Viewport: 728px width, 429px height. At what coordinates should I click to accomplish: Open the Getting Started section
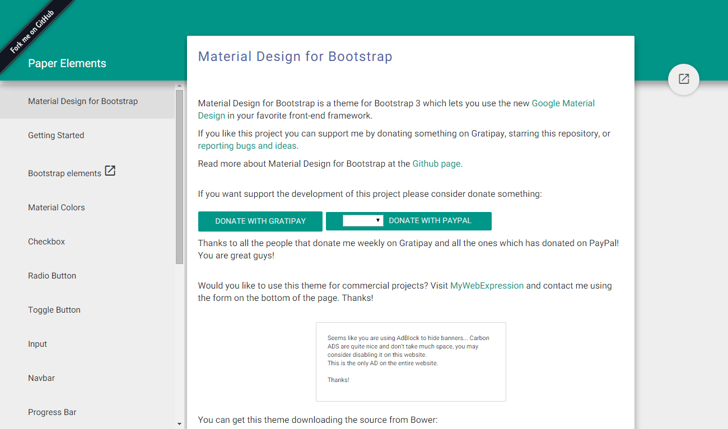[x=87, y=135]
